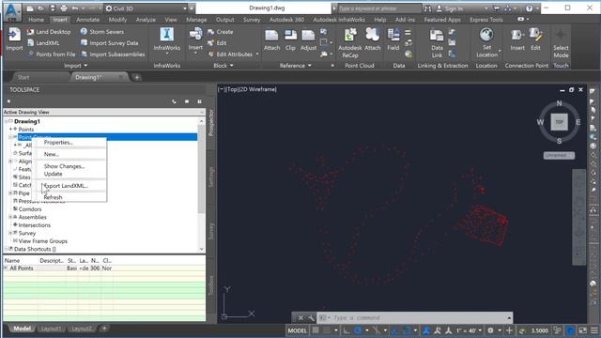Toggle the Survey vertical tab
The image size is (601, 338).
click(x=210, y=232)
